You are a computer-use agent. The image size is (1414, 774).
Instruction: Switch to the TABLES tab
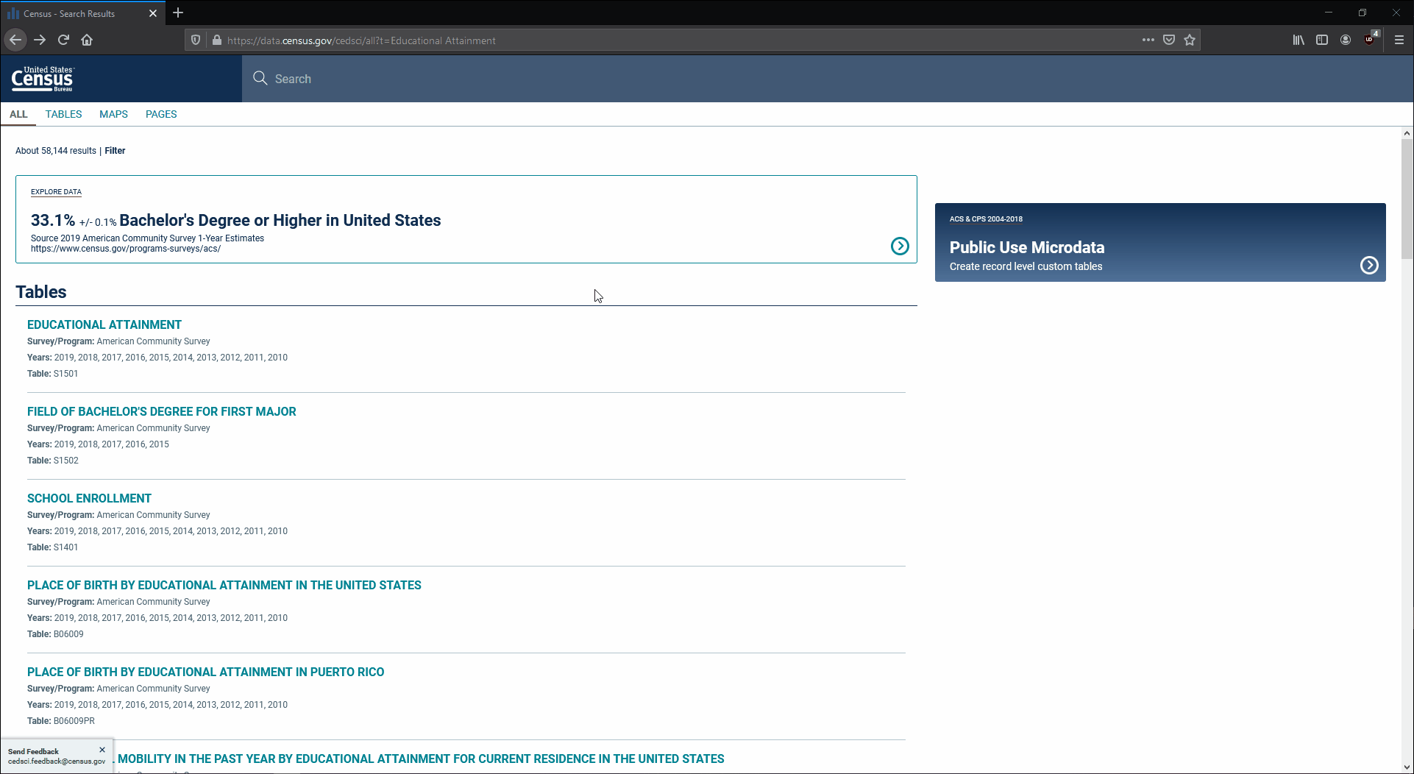point(63,114)
